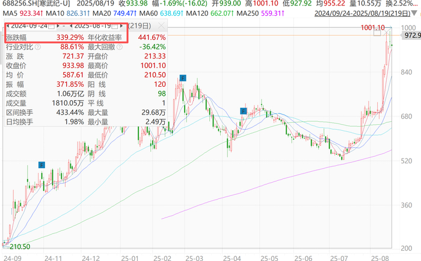Expand date range dropdown triangle at top right

tap(414, 13)
